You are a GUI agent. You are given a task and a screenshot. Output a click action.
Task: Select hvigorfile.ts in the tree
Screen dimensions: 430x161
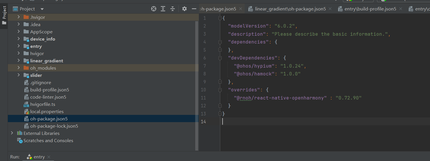[43, 104]
